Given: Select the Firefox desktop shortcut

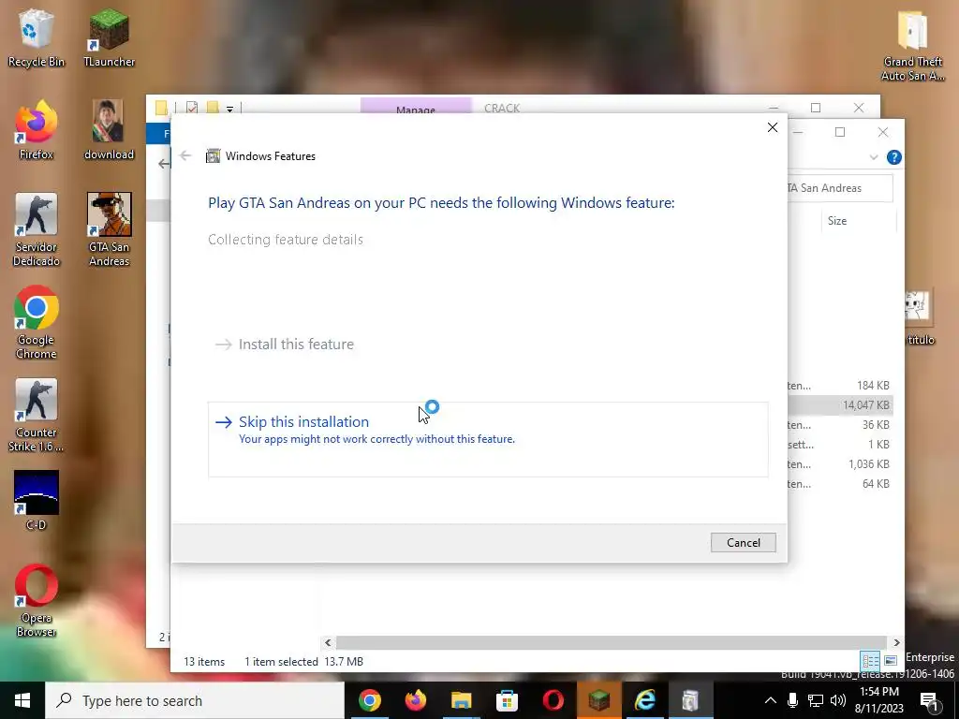Looking at the screenshot, I should (37, 130).
